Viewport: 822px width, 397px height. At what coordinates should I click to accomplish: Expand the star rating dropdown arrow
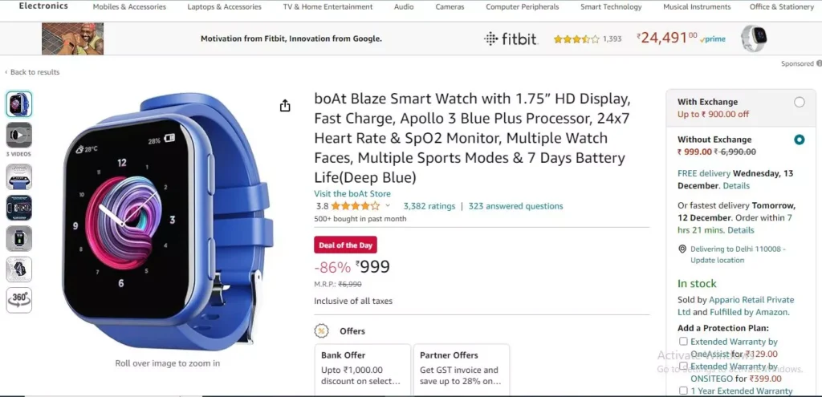pyautogui.click(x=388, y=206)
